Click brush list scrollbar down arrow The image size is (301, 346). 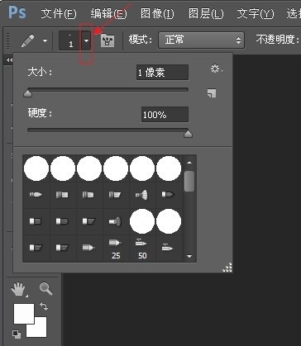[189, 256]
